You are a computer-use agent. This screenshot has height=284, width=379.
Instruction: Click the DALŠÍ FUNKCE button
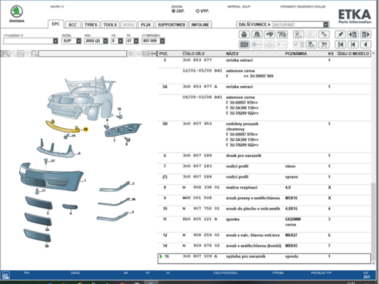254,24
